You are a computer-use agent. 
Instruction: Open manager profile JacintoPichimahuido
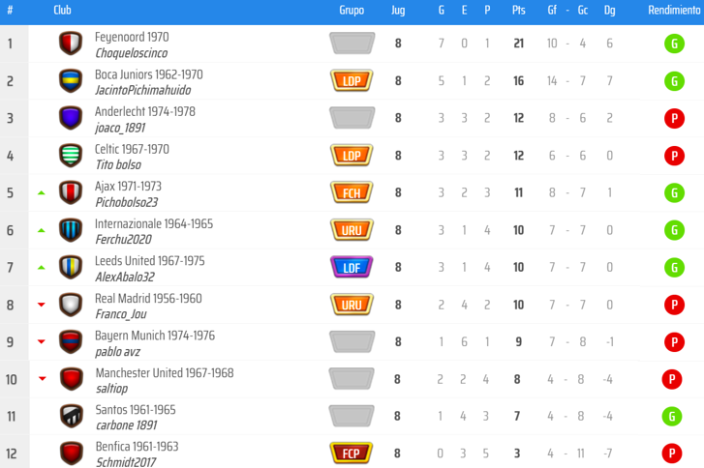pyautogui.click(x=142, y=90)
